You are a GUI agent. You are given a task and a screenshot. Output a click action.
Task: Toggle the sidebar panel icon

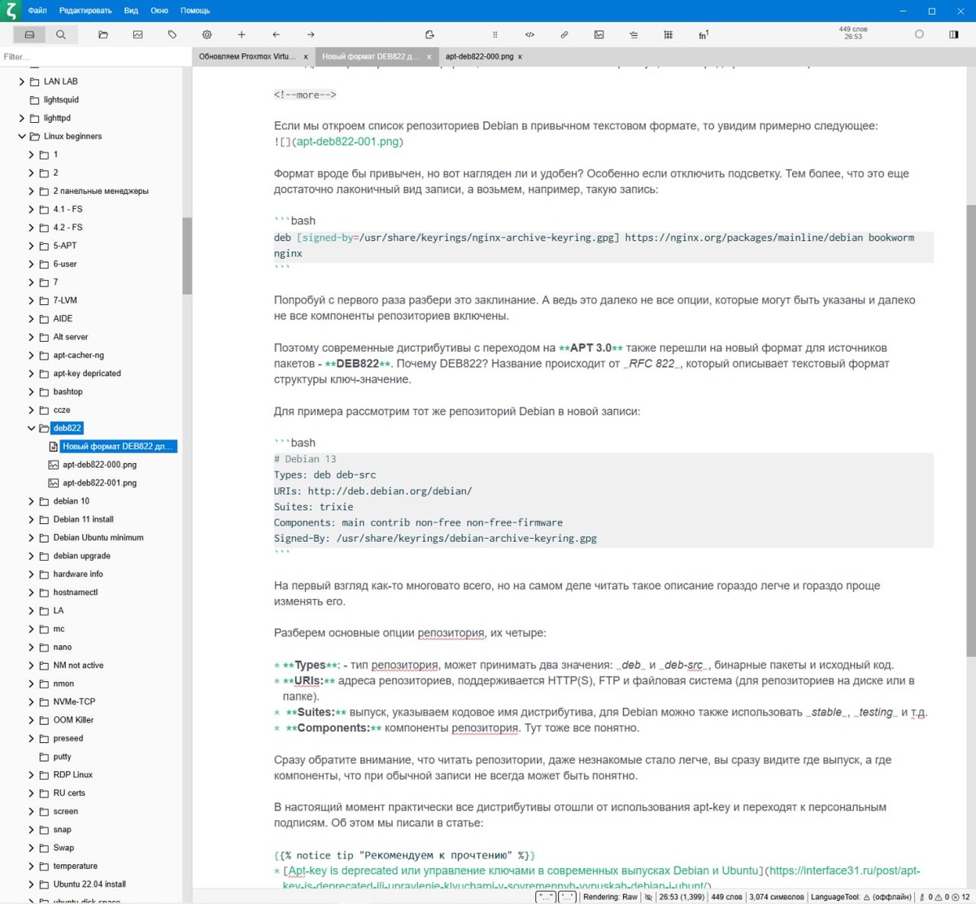953,34
